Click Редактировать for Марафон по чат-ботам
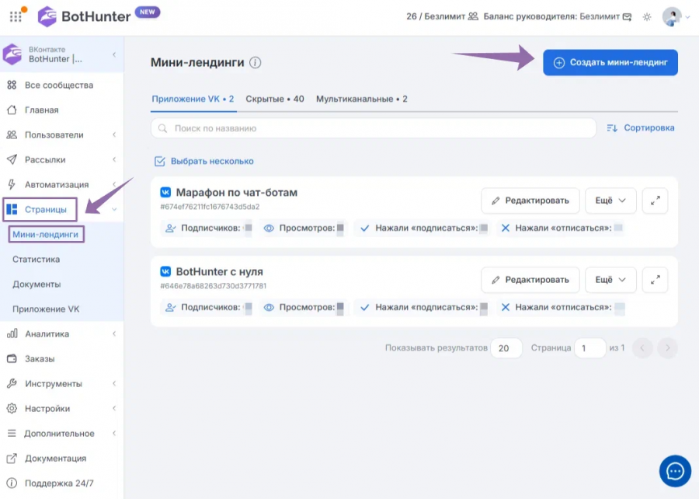This screenshot has height=499, width=699. click(530, 201)
